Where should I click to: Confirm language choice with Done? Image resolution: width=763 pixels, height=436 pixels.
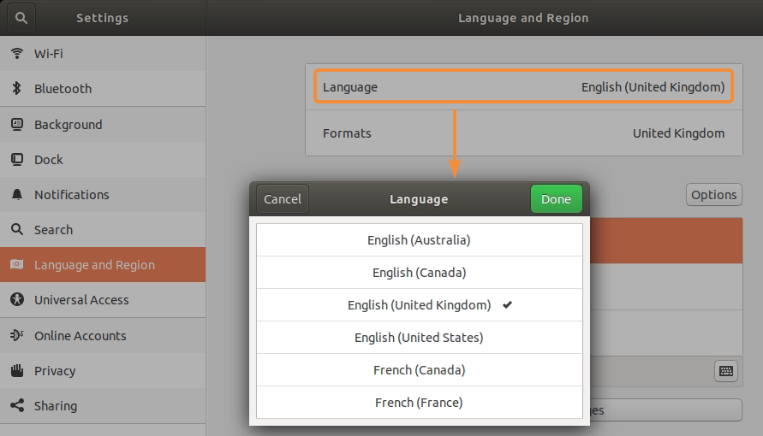pyautogui.click(x=556, y=199)
